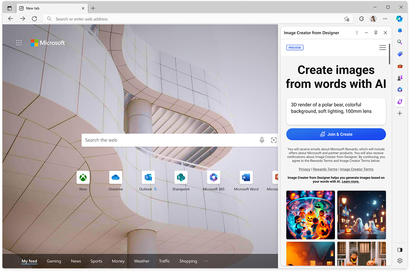Open Microsoft 365 from the sidebar
Screen dimensions: 410x272
pos(400,89)
